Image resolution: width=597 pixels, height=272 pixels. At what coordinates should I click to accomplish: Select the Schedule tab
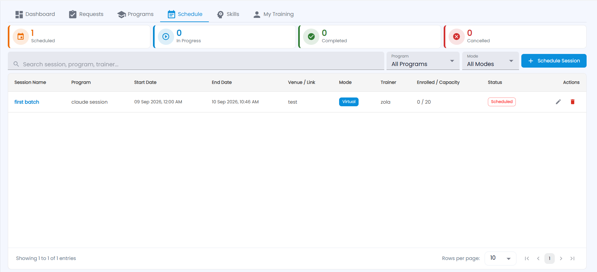[x=184, y=14]
